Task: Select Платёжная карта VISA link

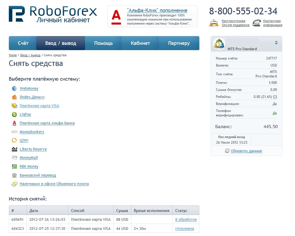Action: coord(39,106)
